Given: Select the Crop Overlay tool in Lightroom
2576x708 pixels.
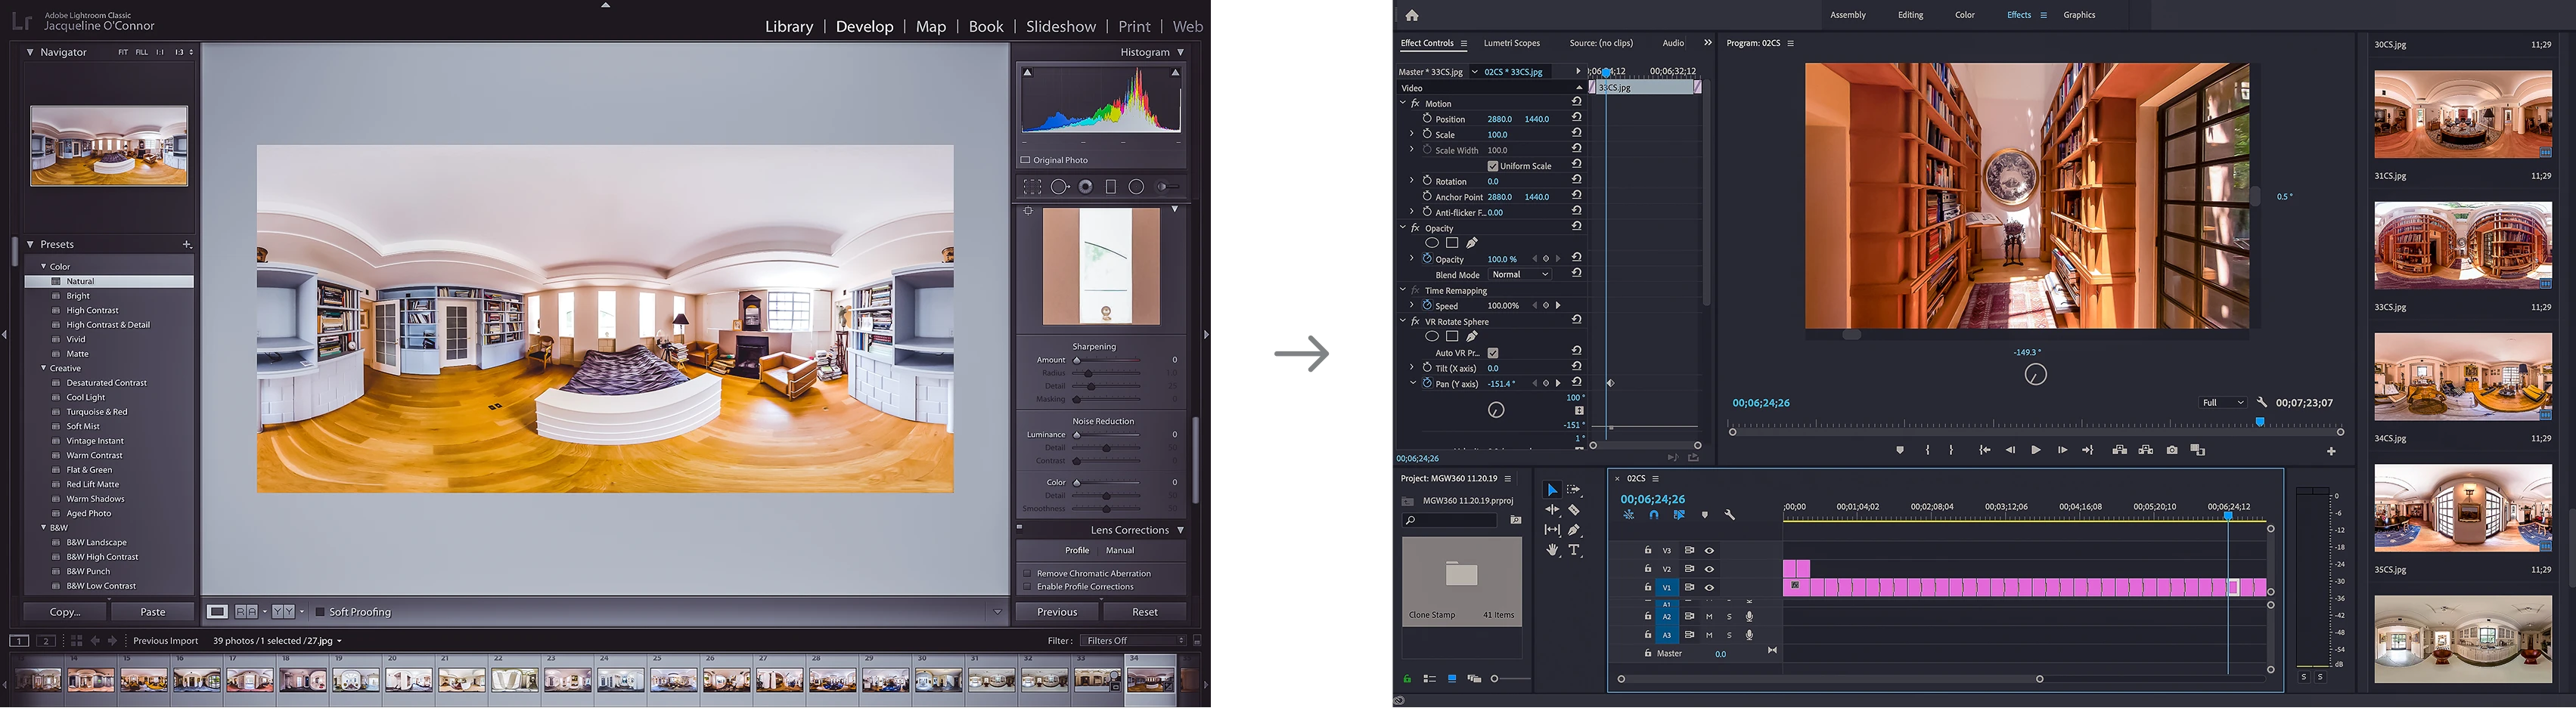Looking at the screenshot, I should pos(1032,187).
